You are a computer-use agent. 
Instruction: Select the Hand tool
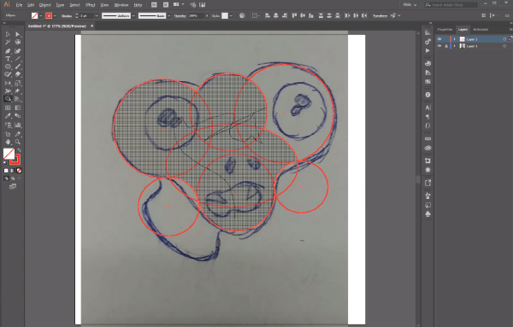pyautogui.click(x=8, y=142)
